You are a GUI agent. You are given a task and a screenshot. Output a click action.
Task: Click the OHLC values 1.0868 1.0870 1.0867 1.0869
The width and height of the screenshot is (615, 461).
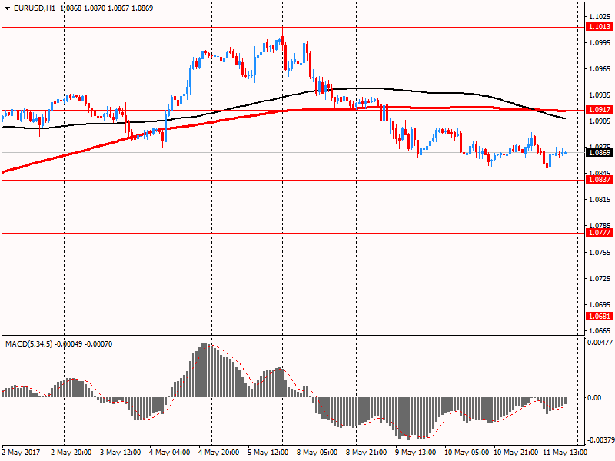coord(106,8)
